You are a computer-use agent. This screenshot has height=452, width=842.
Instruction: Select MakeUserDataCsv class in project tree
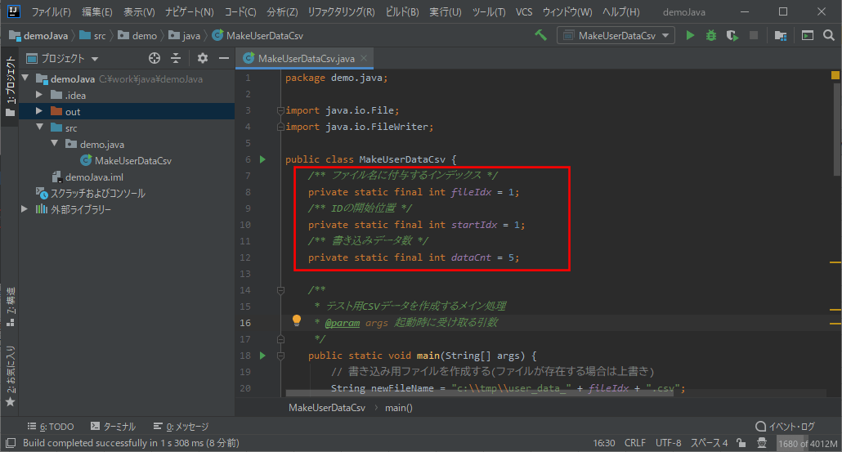(126, 160)
